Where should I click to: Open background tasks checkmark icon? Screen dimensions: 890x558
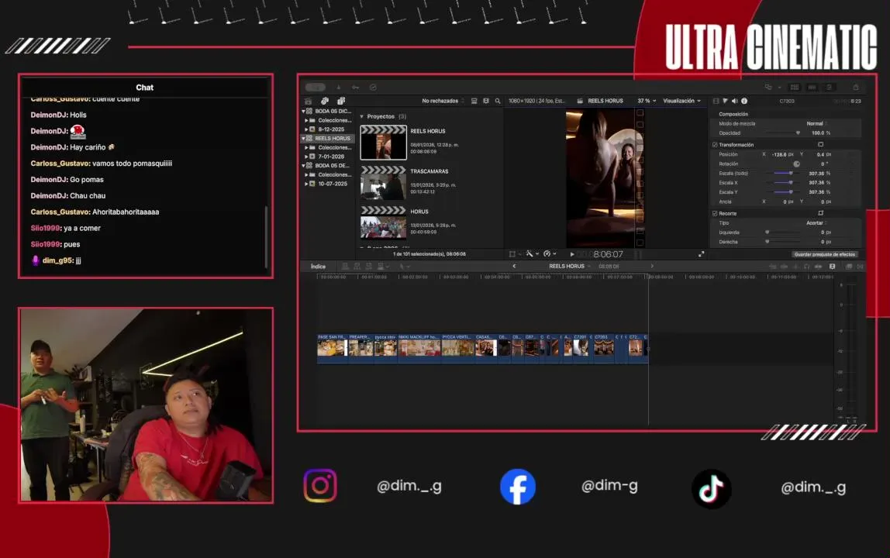pos(373,88)
